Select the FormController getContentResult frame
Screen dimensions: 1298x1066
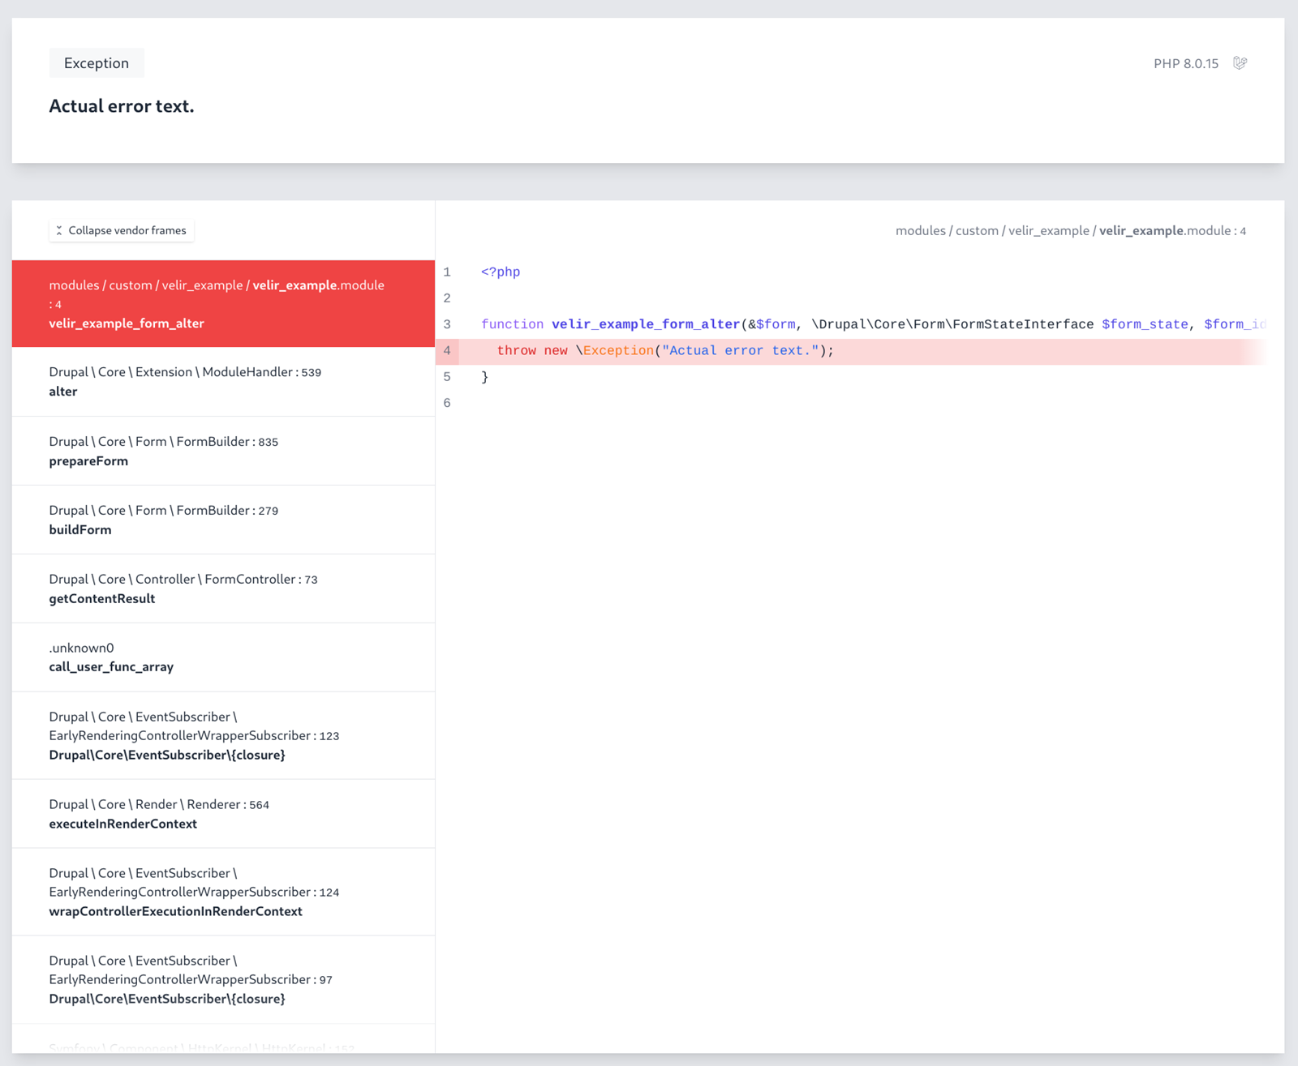point(223,589)
